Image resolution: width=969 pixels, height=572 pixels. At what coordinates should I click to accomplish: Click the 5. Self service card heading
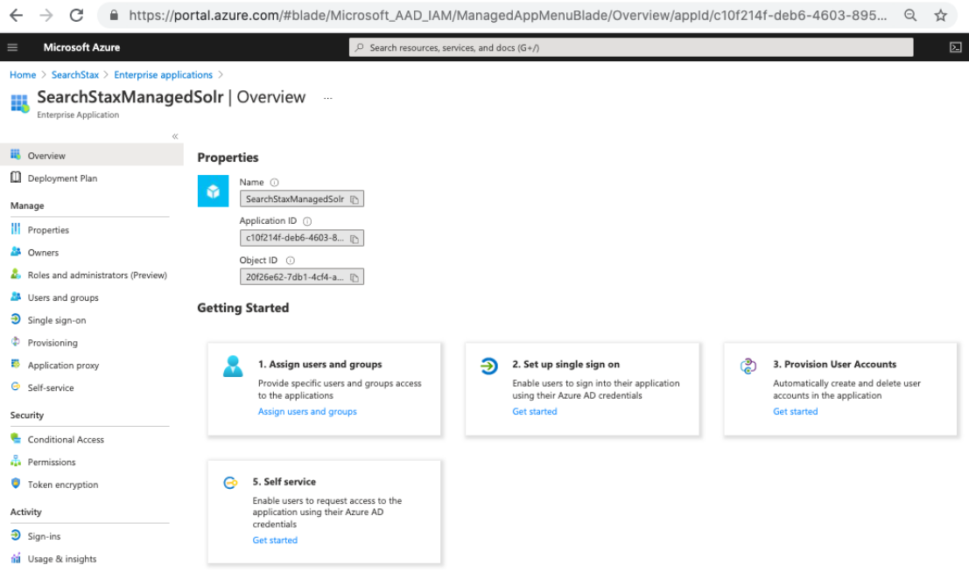click(284, 482)
